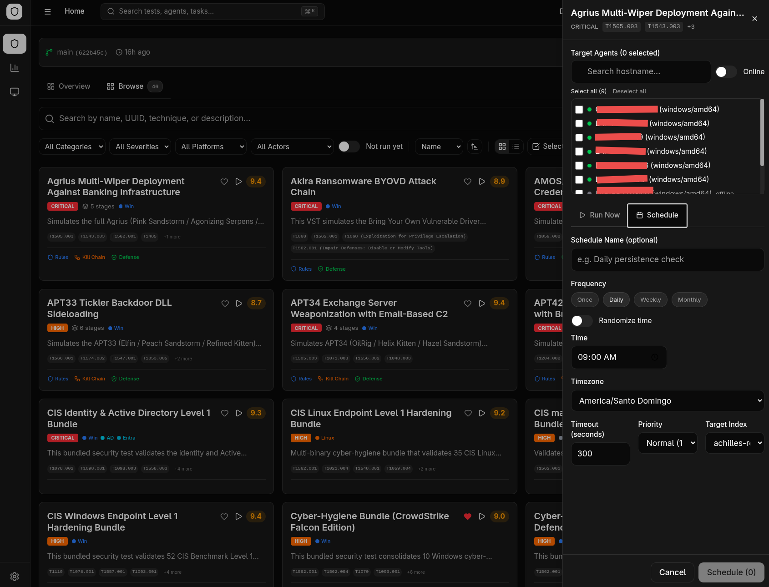Choose Weekly frequency
Viewport: 769px width, 587px height.
[651, 300]
